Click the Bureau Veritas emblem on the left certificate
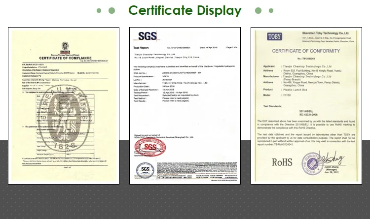Viewport: 370px width, 219px height. pos(64,46)
